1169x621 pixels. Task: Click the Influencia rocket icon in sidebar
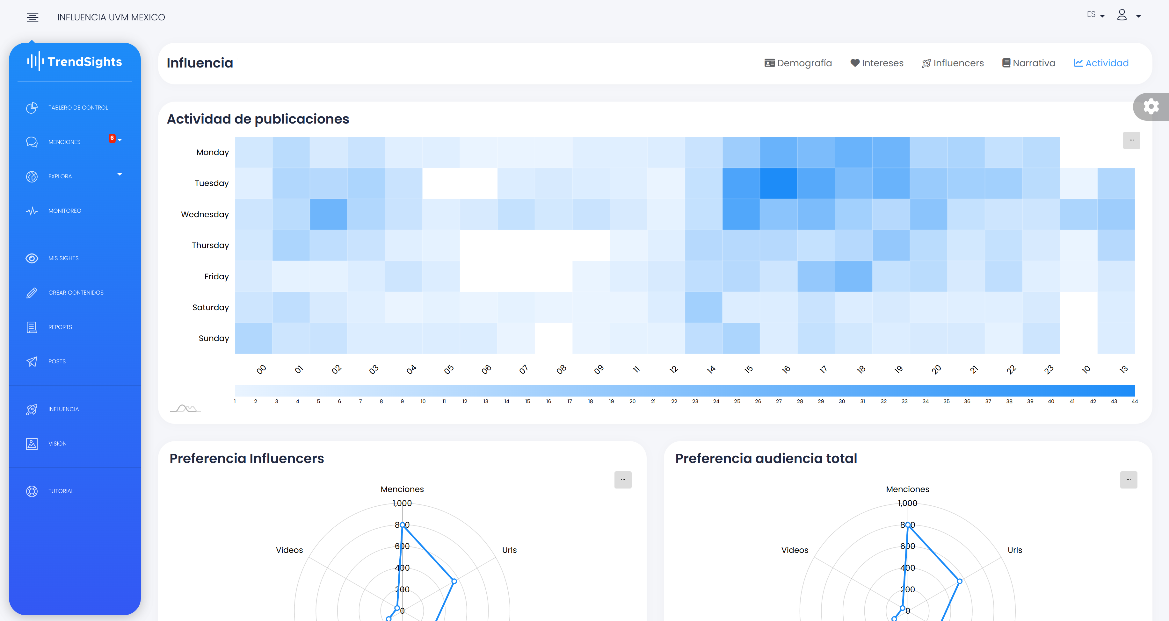click(x=32, y=409)
